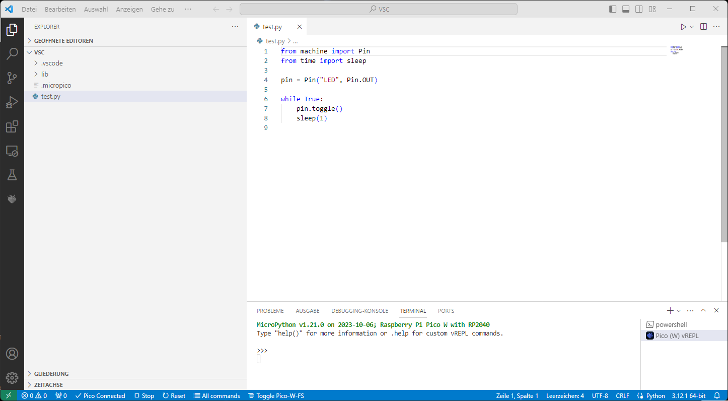Split the editor to the right
The image size is (728, 401).
[x=704, y=27]
